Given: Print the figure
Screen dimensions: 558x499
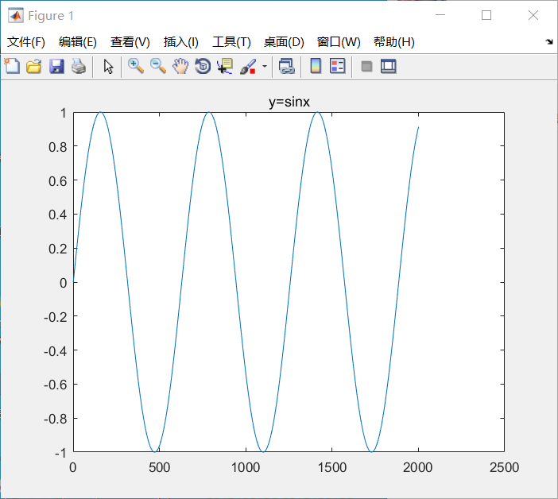Looking at the screenshot, I should [79, 66].
